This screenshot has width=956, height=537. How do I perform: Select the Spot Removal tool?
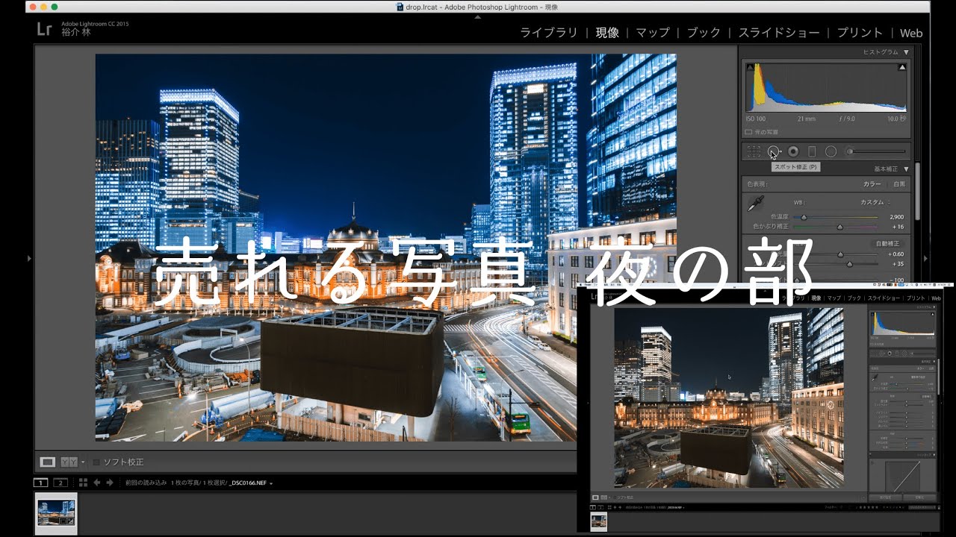774,151
